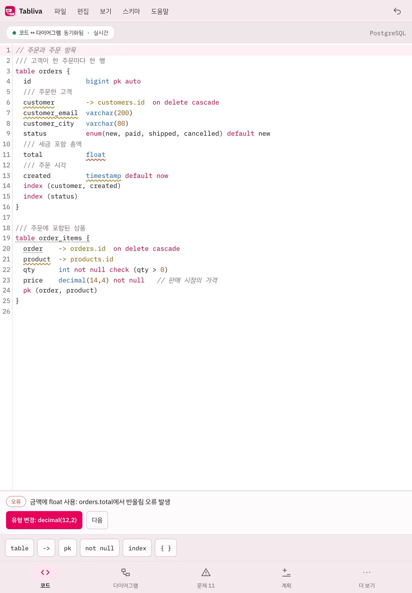Image resolution: width=412 pixels, height=593 pixels.
Task: Open the 보기 menu
Action: click(x=105, y=11)
